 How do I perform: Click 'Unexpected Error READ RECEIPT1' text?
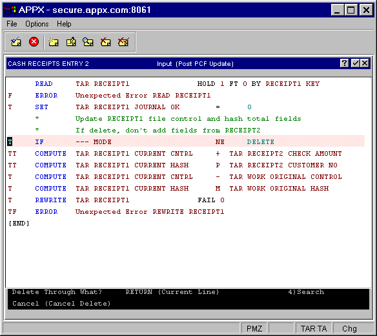(143, 96)
